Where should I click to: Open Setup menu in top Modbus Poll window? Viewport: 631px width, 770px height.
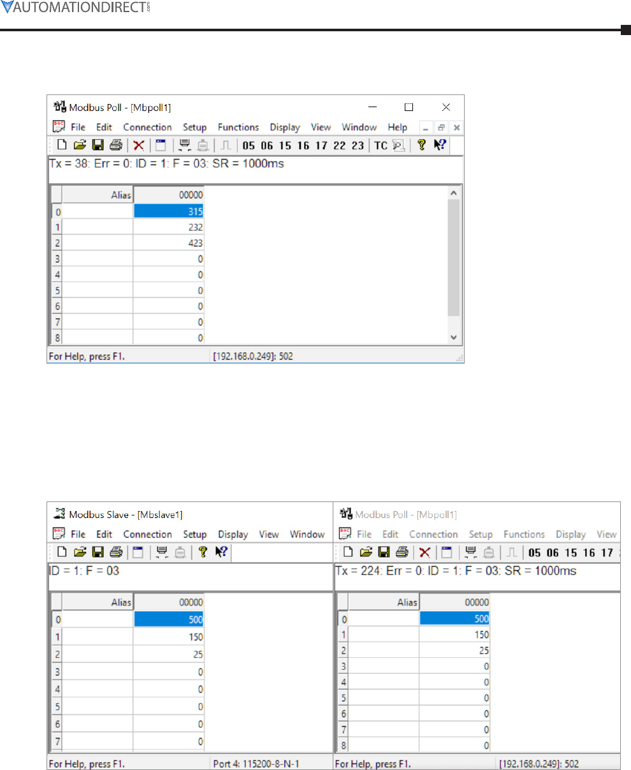click(194, 127)
